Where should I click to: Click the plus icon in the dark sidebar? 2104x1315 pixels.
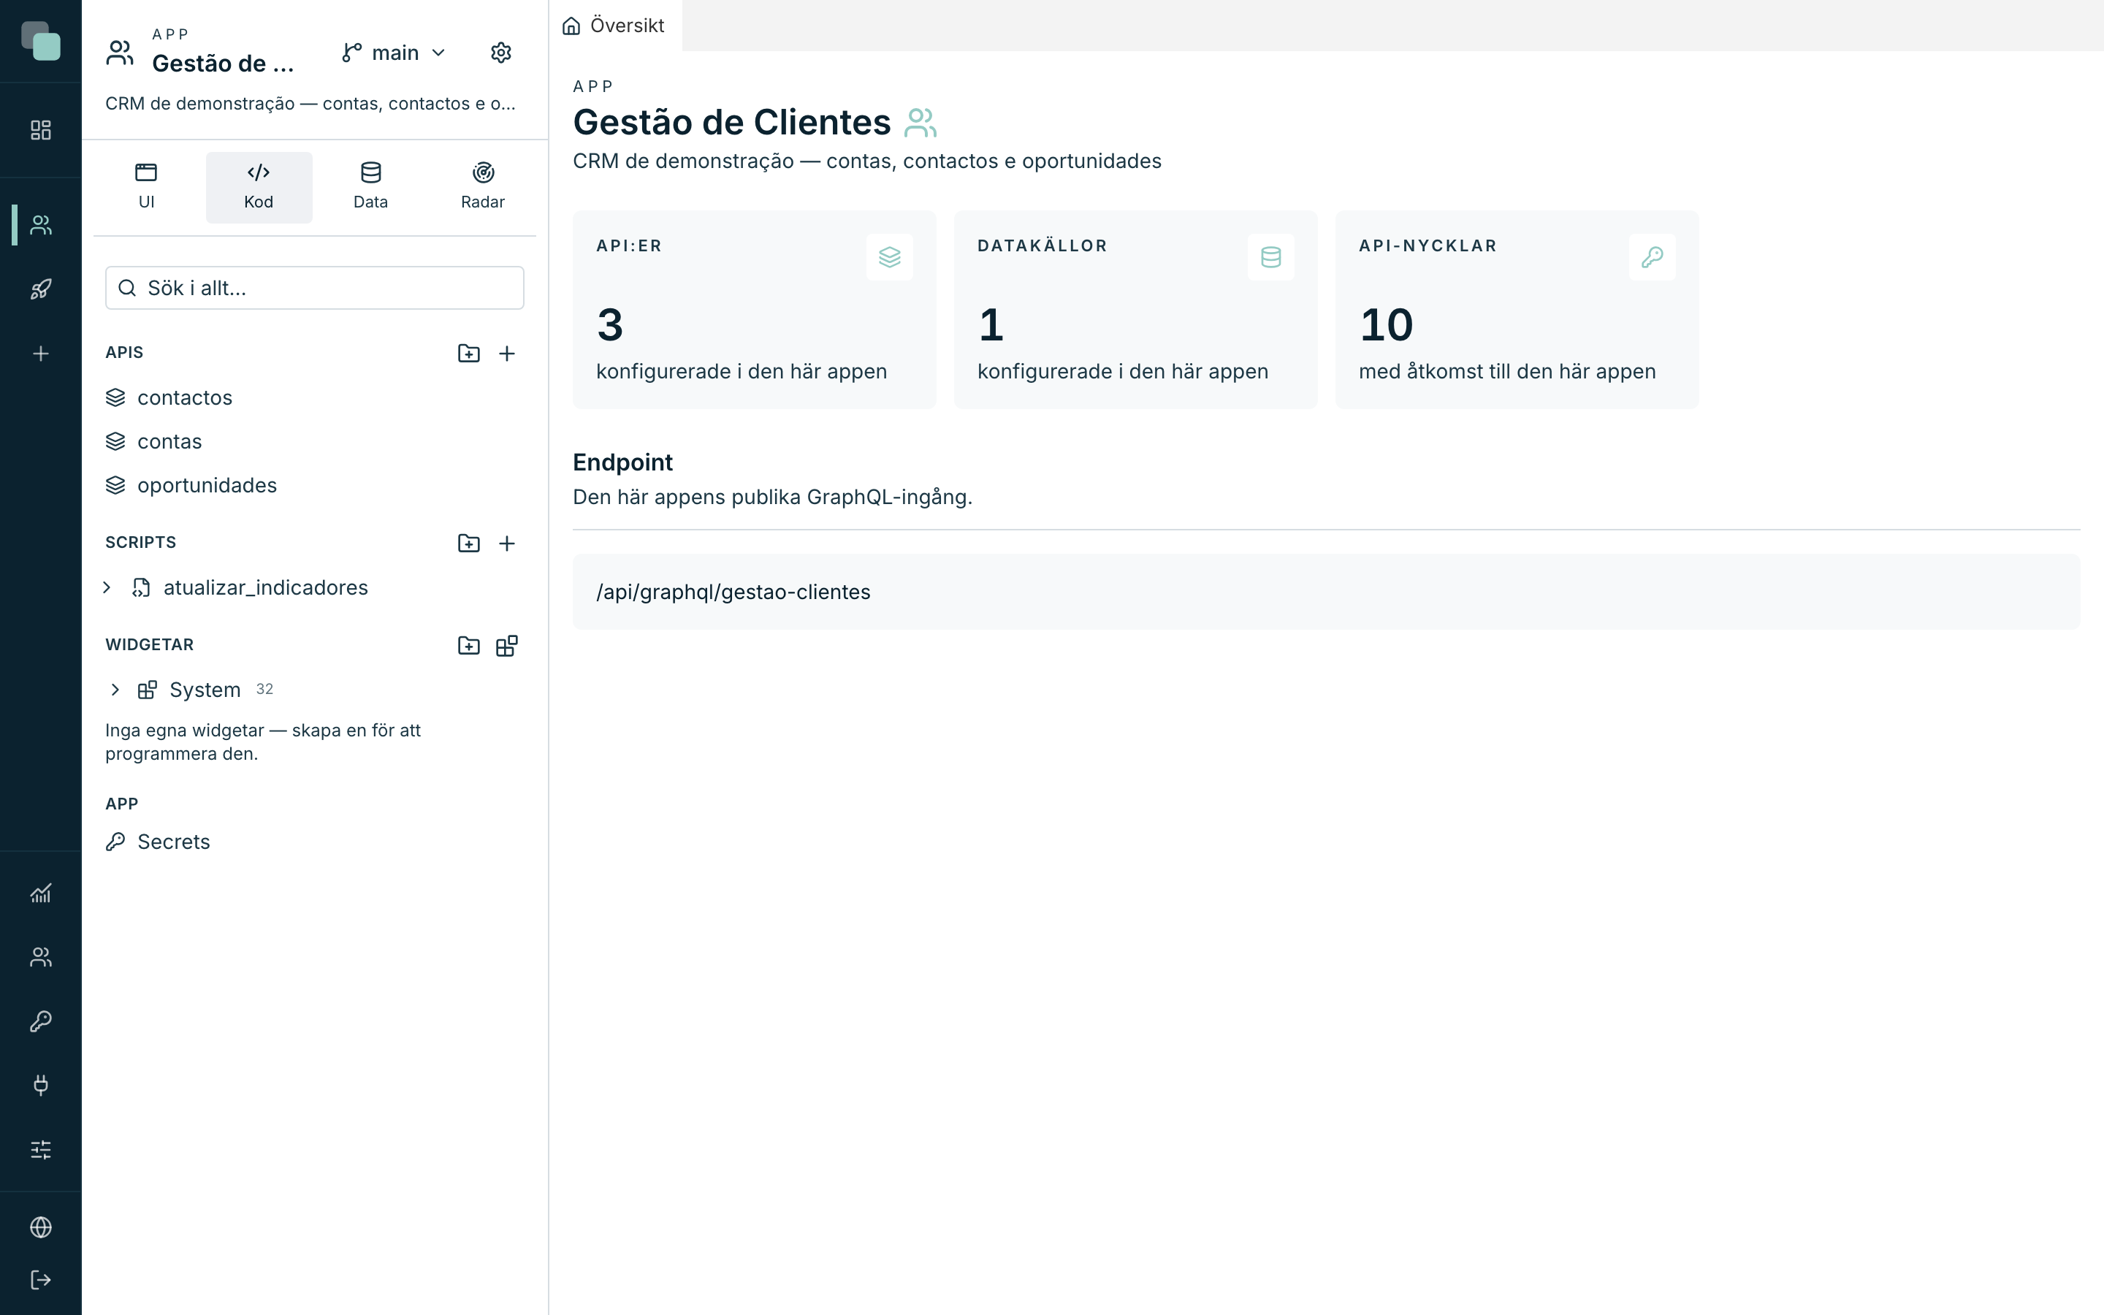point(41,354)
